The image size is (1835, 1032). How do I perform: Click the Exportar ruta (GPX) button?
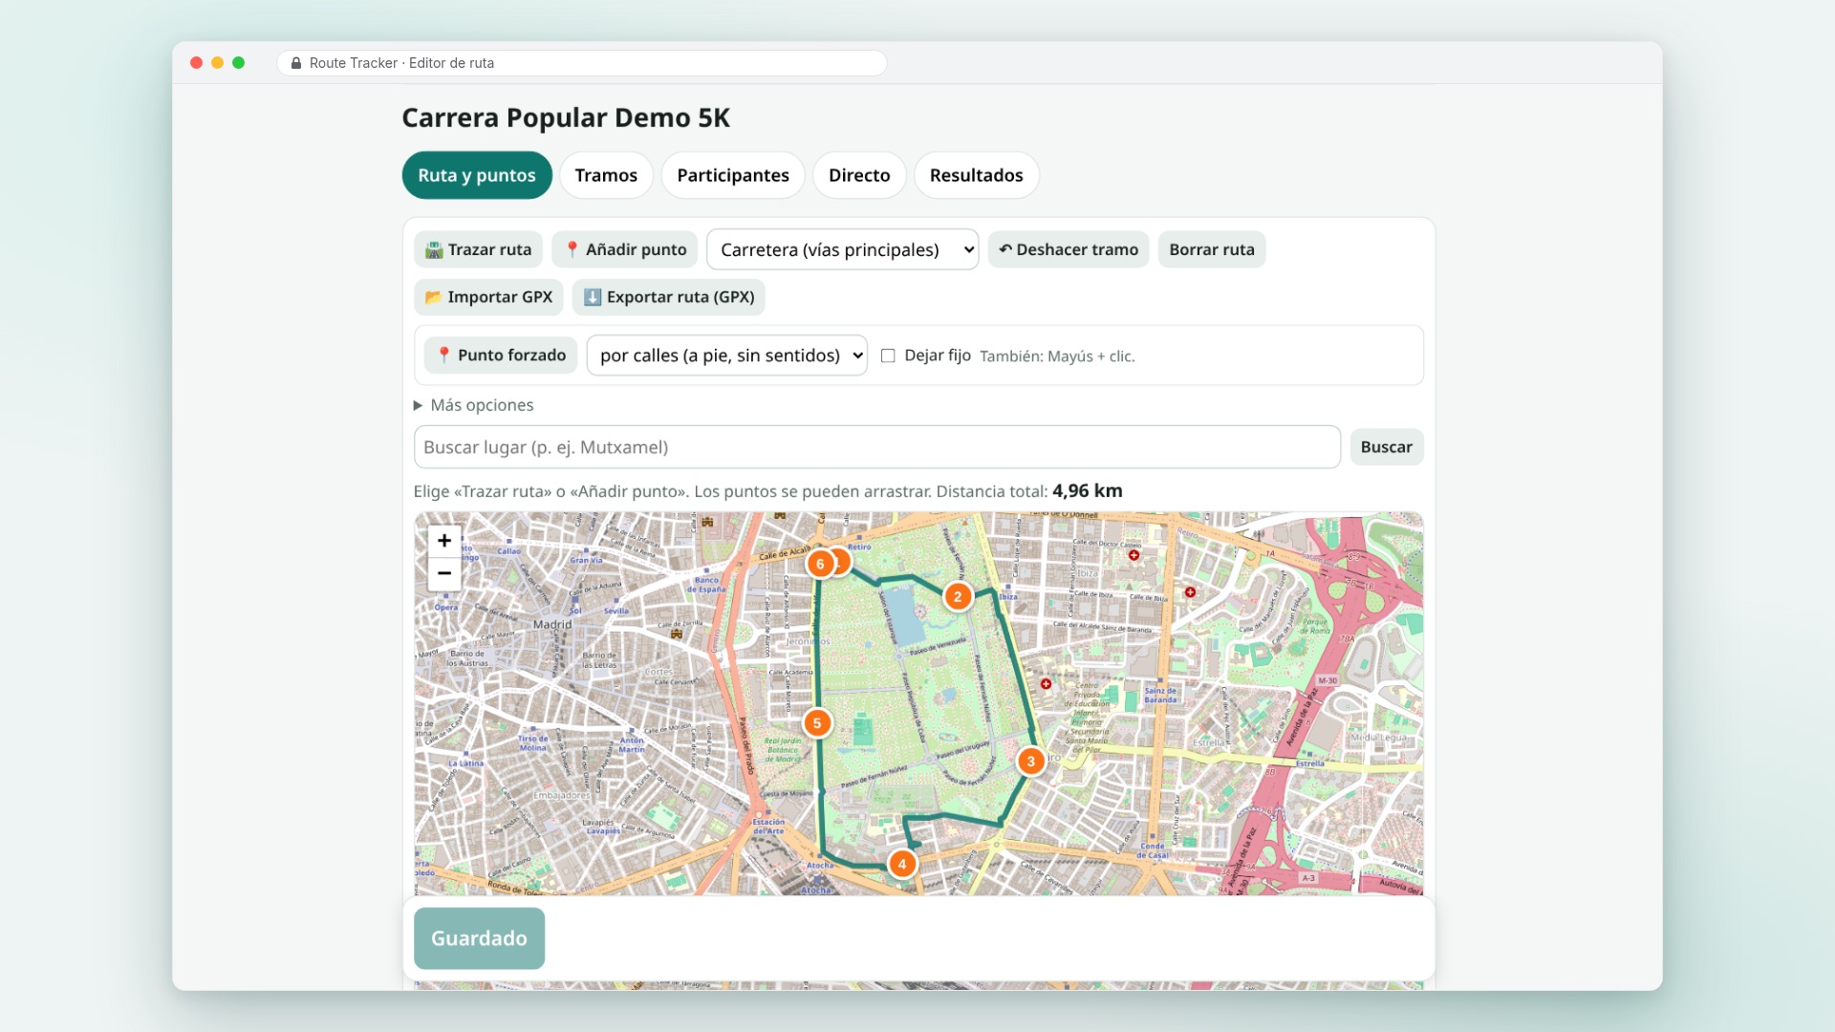[x=669, y=297]
